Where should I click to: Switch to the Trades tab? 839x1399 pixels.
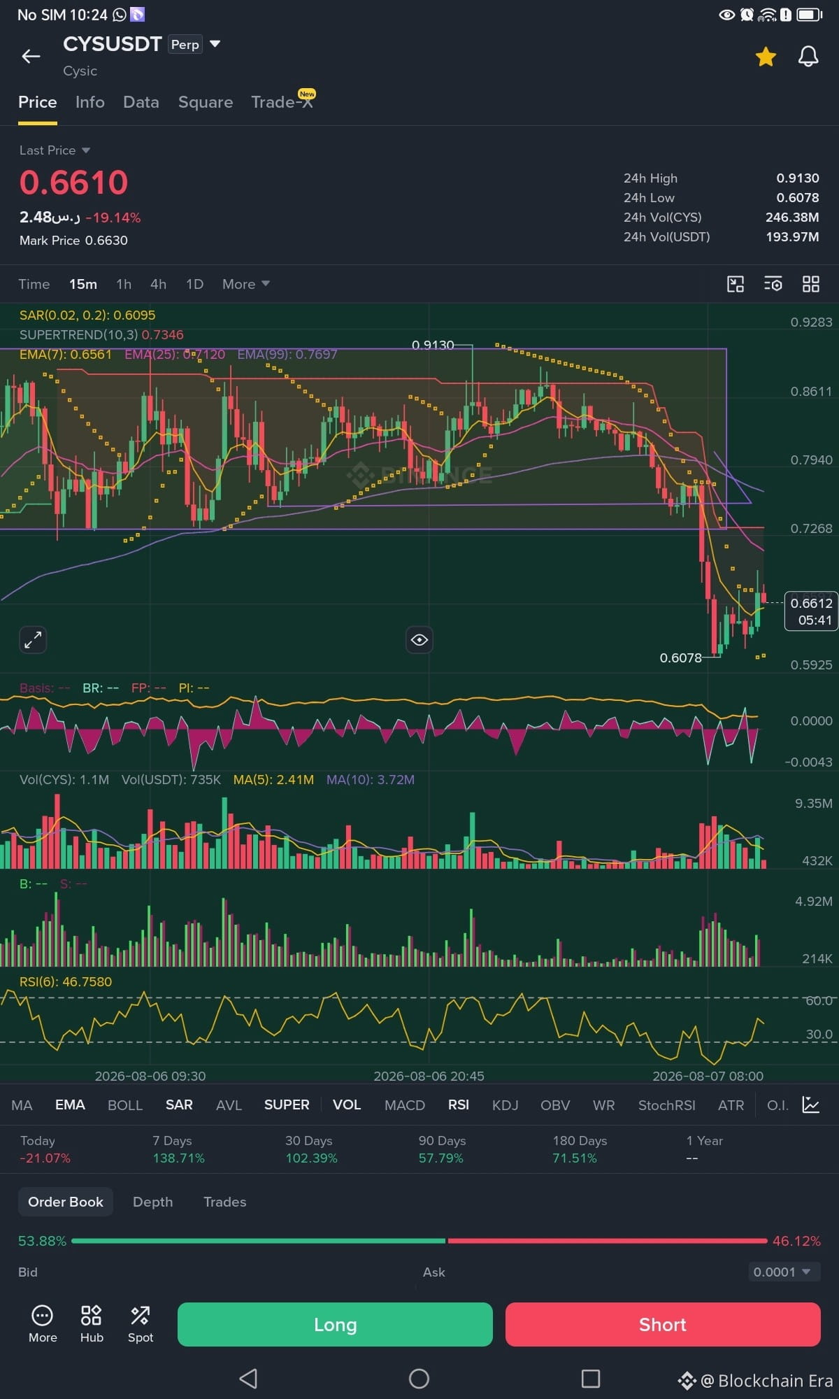click(x=225, y=1202)
